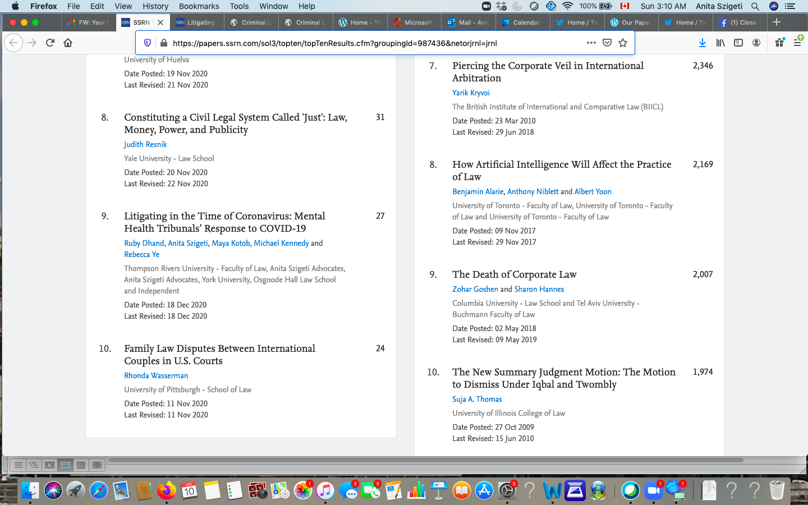The image size is (808, 505).
Task: Open the Bookmarks menu in menu bar
Action: click(199, 6)
